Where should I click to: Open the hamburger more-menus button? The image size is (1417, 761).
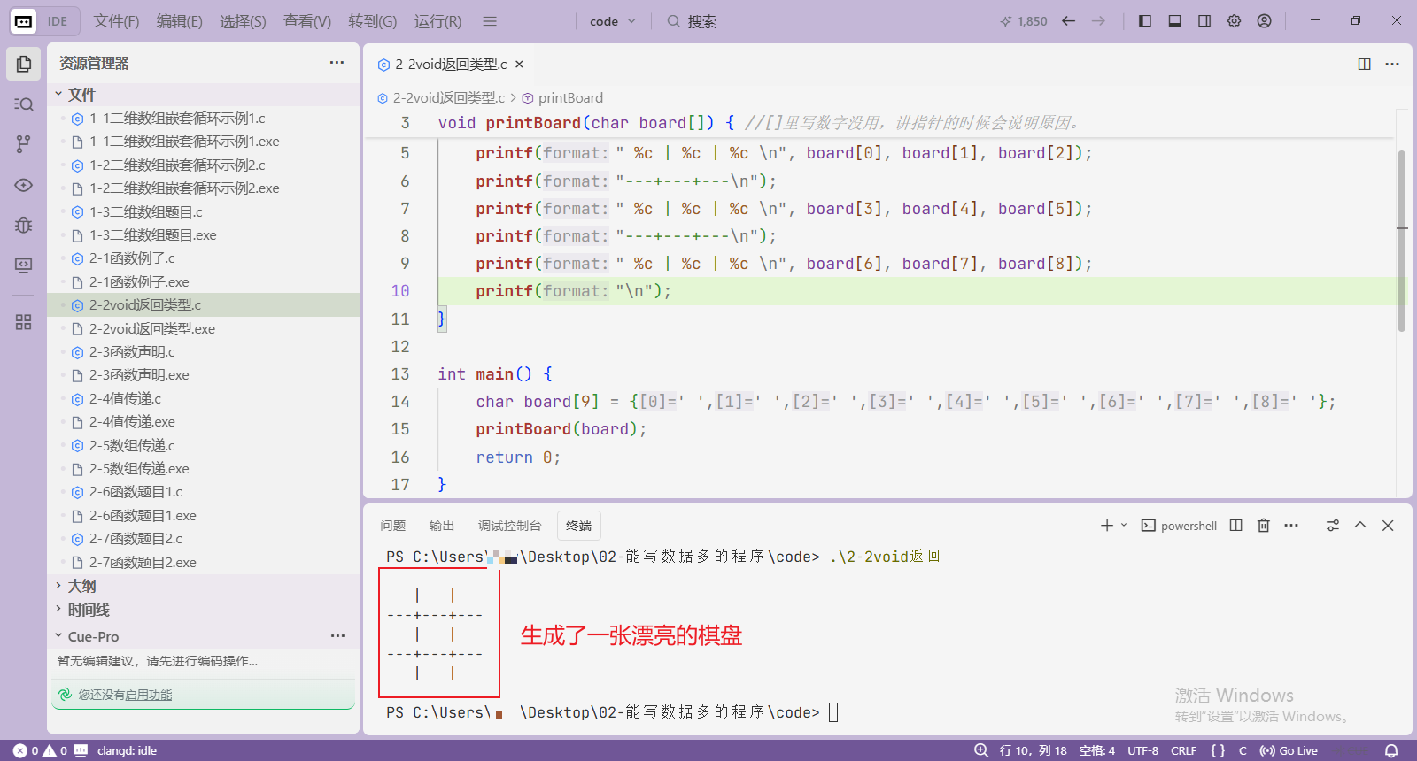point(490,21)
